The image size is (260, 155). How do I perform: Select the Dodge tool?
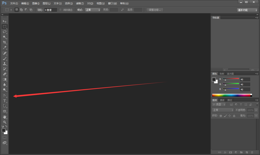pos(5,90)
